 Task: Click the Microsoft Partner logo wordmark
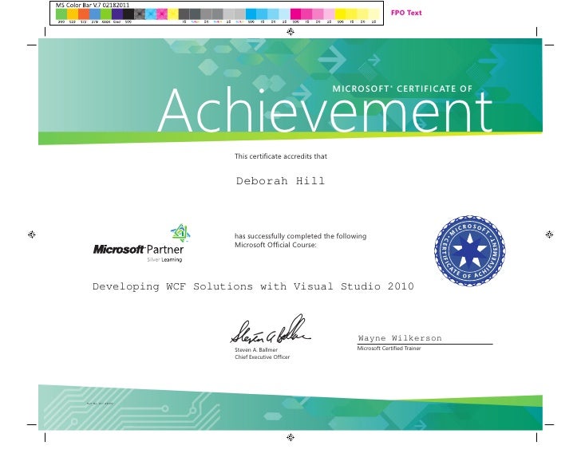(138, 250)
